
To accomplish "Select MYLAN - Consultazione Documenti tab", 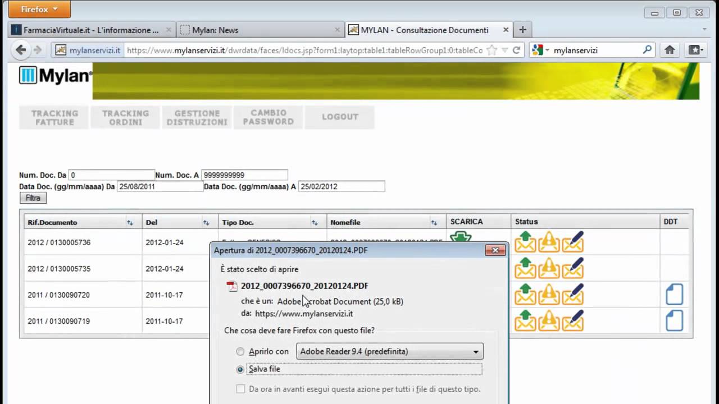I will tap(429, 30).
